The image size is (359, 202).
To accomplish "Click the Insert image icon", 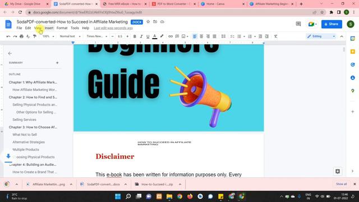I will [x=183, y=36].
